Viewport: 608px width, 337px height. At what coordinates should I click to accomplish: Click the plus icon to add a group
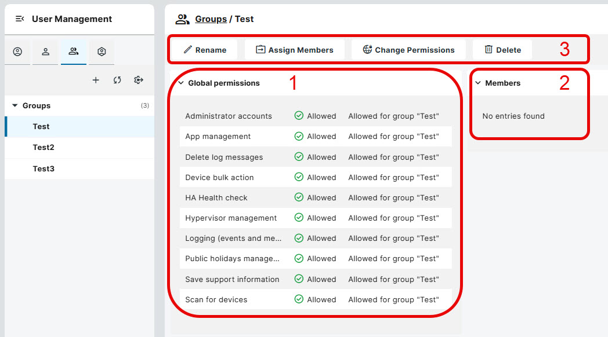click(x=96, y=80)
